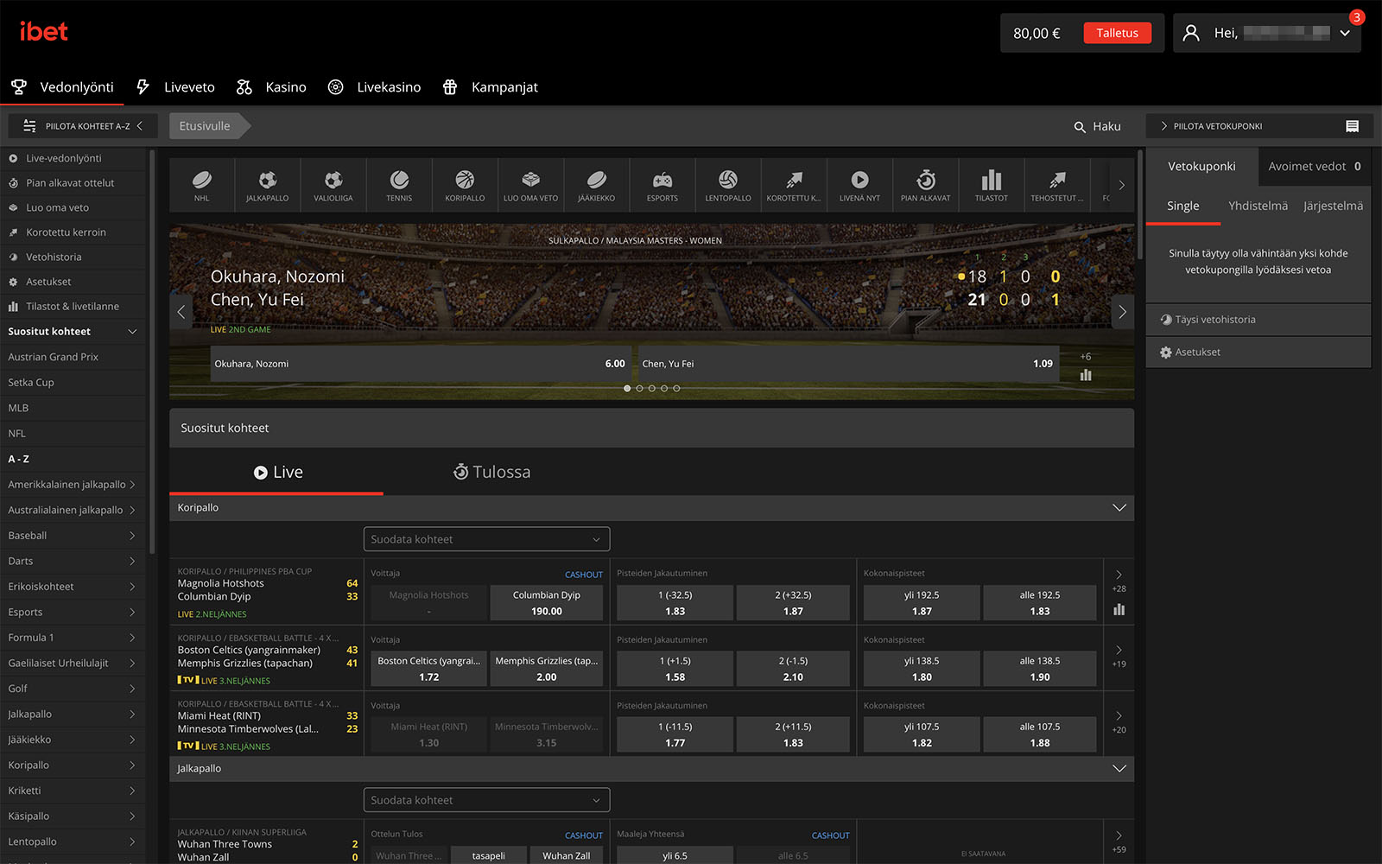Bet on Chen, Yu Fei at 1.09
This screenshot has height=864, width=1382.
coord(848,364)
